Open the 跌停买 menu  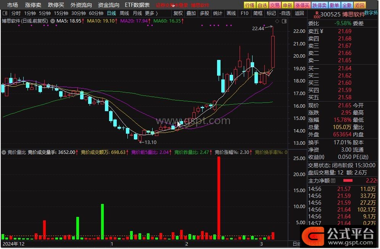pos(56,5)
